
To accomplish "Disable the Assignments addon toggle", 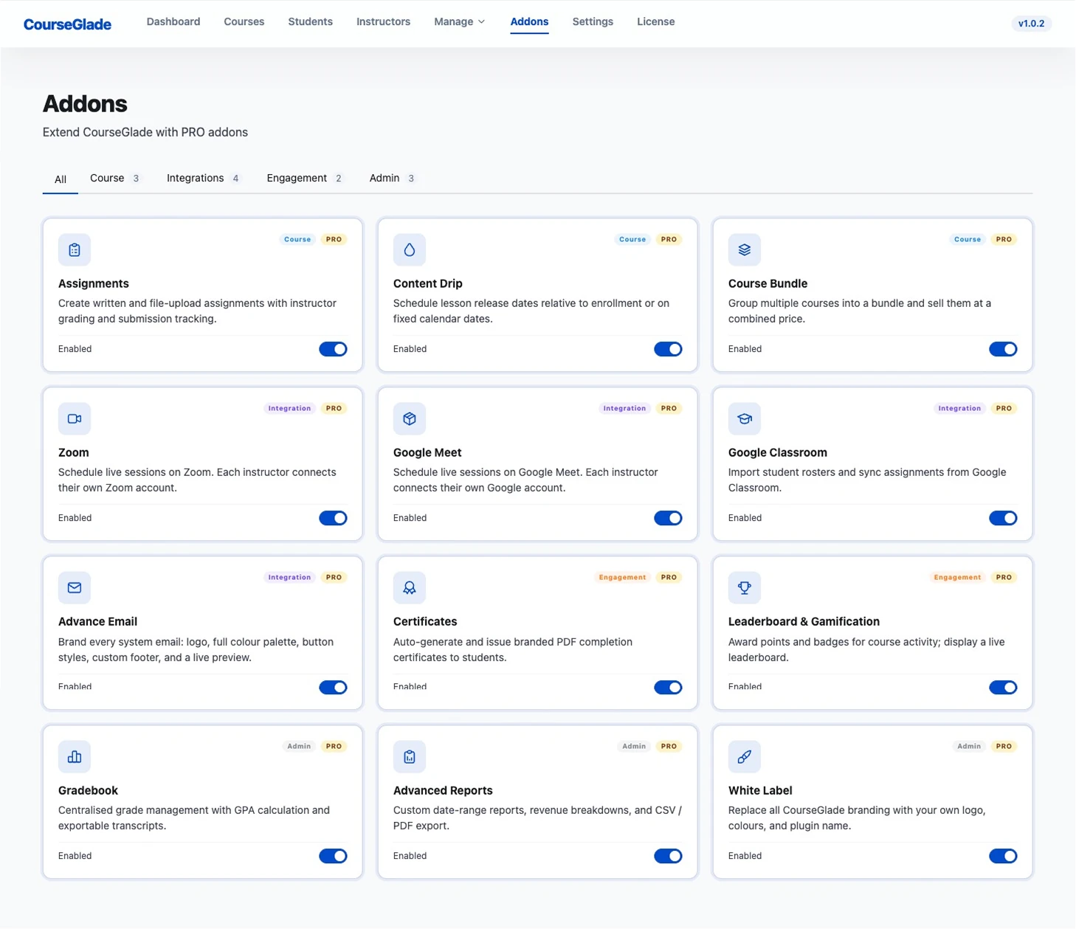I will 333,349.
